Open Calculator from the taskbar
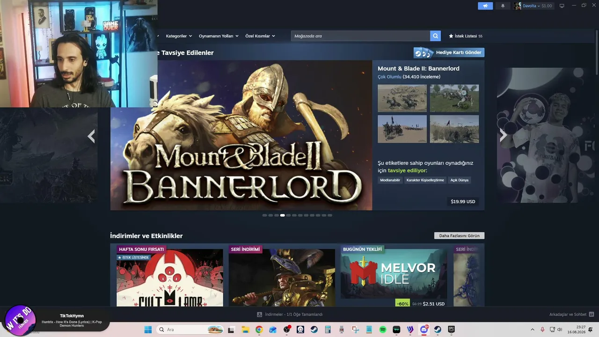Viewport: 599px width, 337px height. coord(328,330)
